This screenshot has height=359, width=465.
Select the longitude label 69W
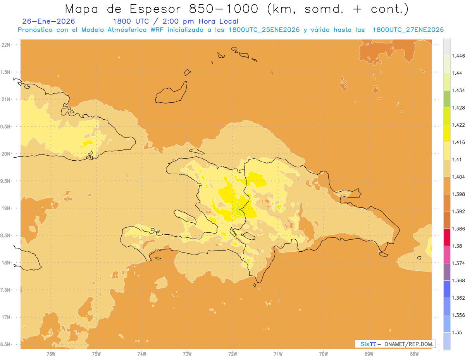click(369, 354)
